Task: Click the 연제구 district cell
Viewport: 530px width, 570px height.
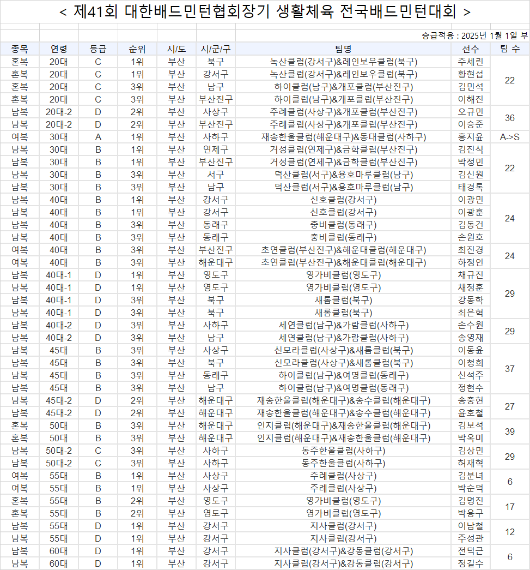Action: coord(216,149)
